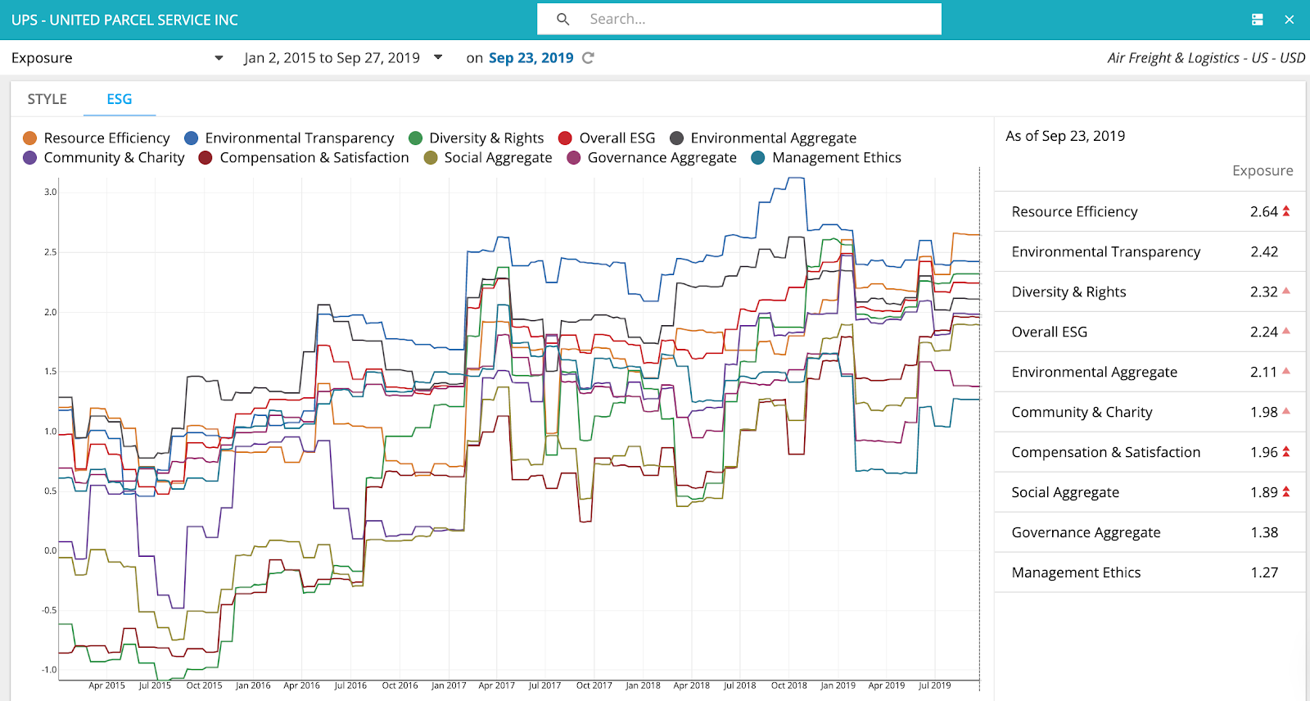This screenshot has height=701, width=1310.
Task: Toggle the Resource Efficiency legend swatch
Action: click(30, 138)
